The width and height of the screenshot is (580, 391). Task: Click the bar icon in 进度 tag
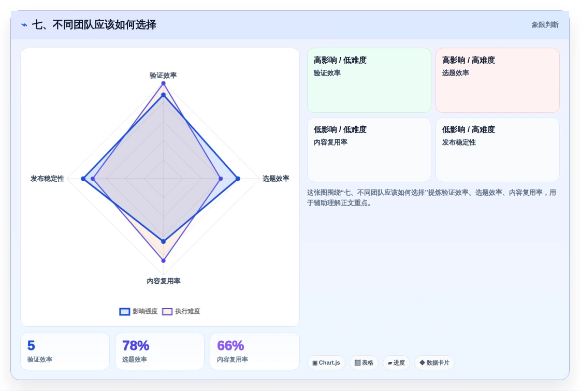pos(390,363)
